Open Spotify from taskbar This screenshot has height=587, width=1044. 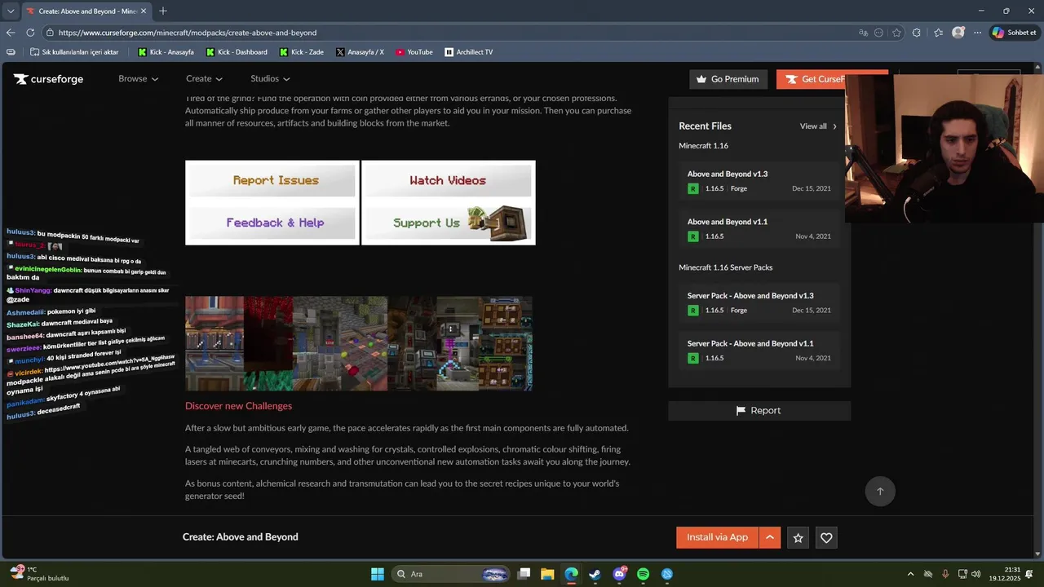click(x=644, y=574)
